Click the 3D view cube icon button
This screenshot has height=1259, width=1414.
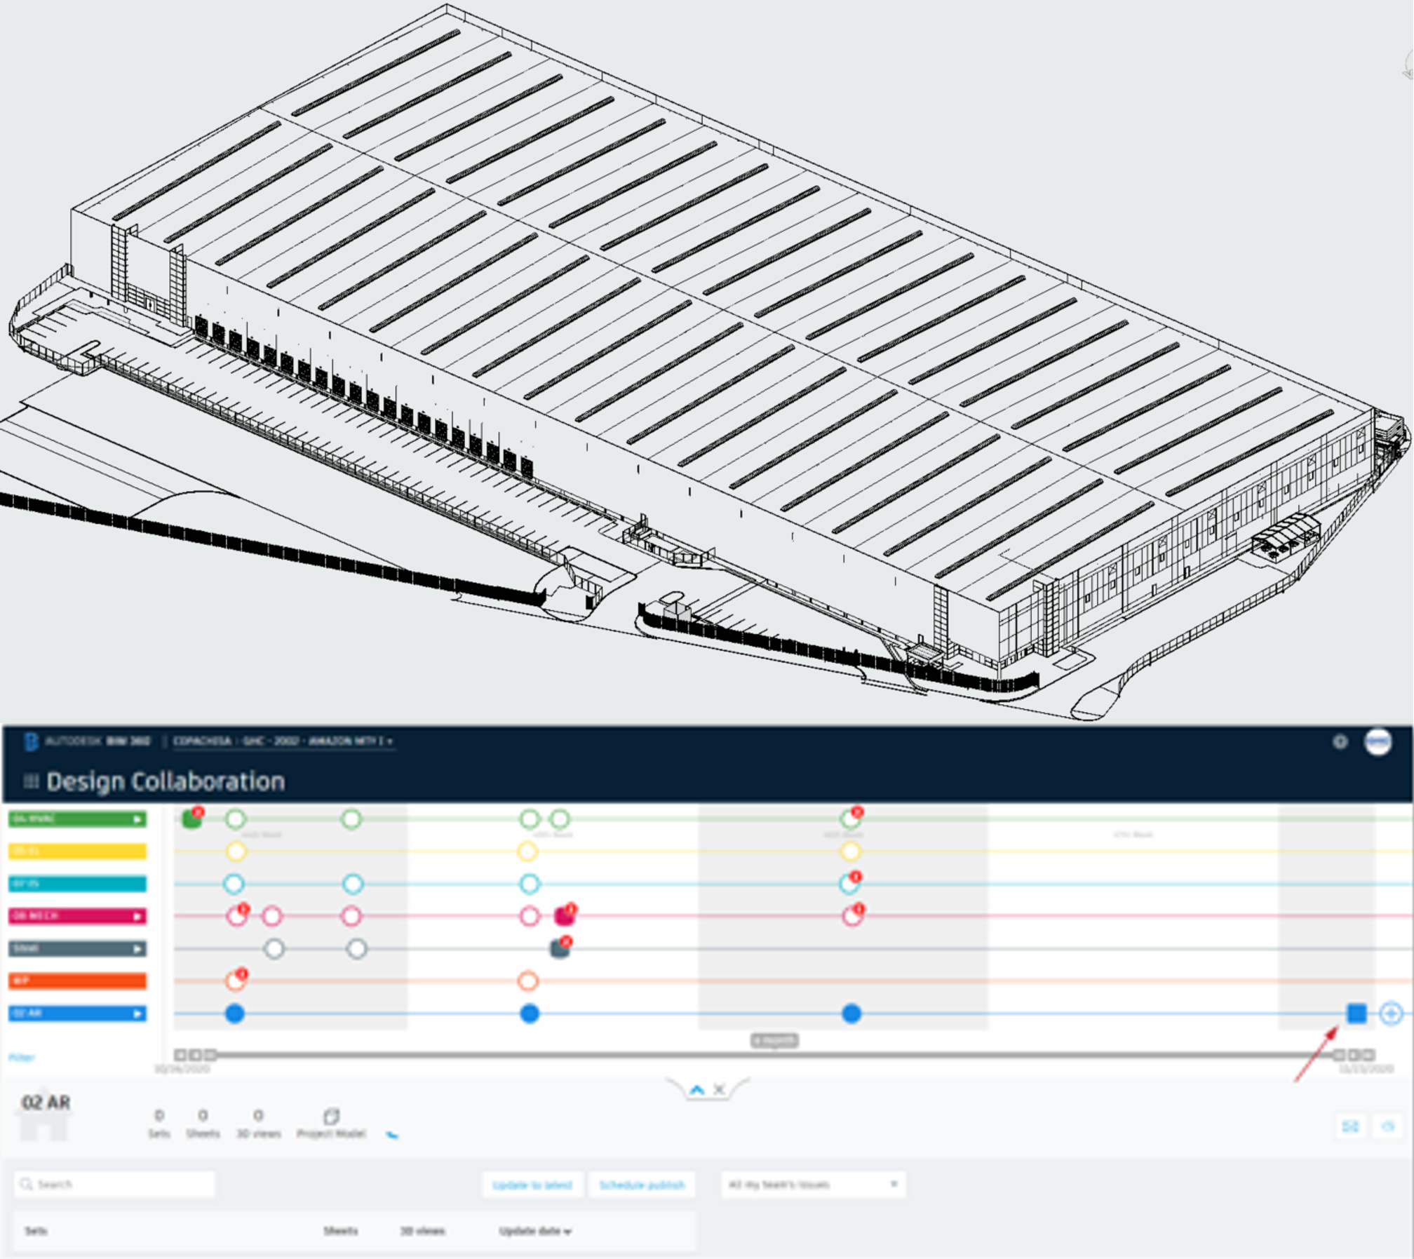coord(1387,1126)
